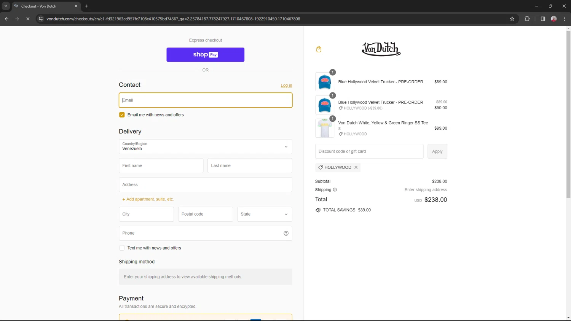Viewport: 571px width, 321px height.
Task: Open the browser extensions puzzle icon
Action: click(527, 19)
